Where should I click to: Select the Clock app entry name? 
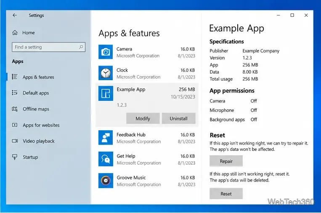(x=122, y=70)
